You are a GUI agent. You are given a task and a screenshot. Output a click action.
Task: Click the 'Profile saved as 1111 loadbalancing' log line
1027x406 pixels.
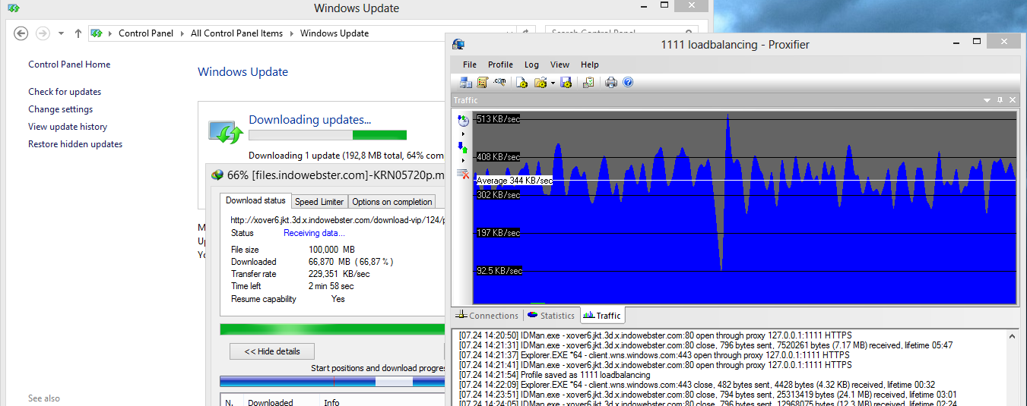tap(554, 375)
